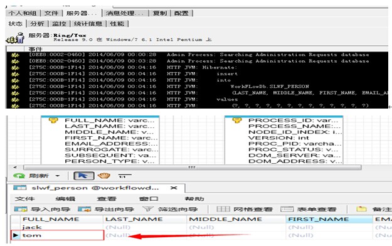392x246 pixels.
Task: Open the 窗口 menu
Action: tap(149, 199)
